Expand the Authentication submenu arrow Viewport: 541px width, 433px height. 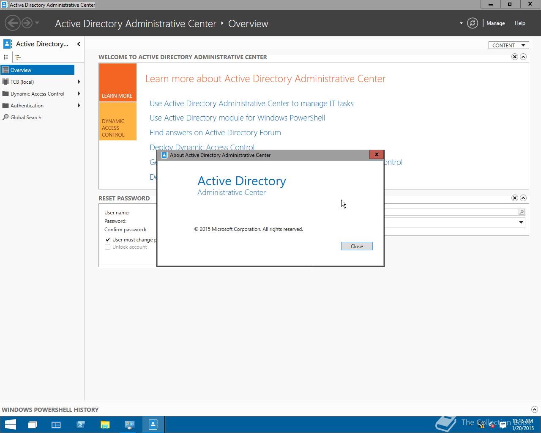79,105
